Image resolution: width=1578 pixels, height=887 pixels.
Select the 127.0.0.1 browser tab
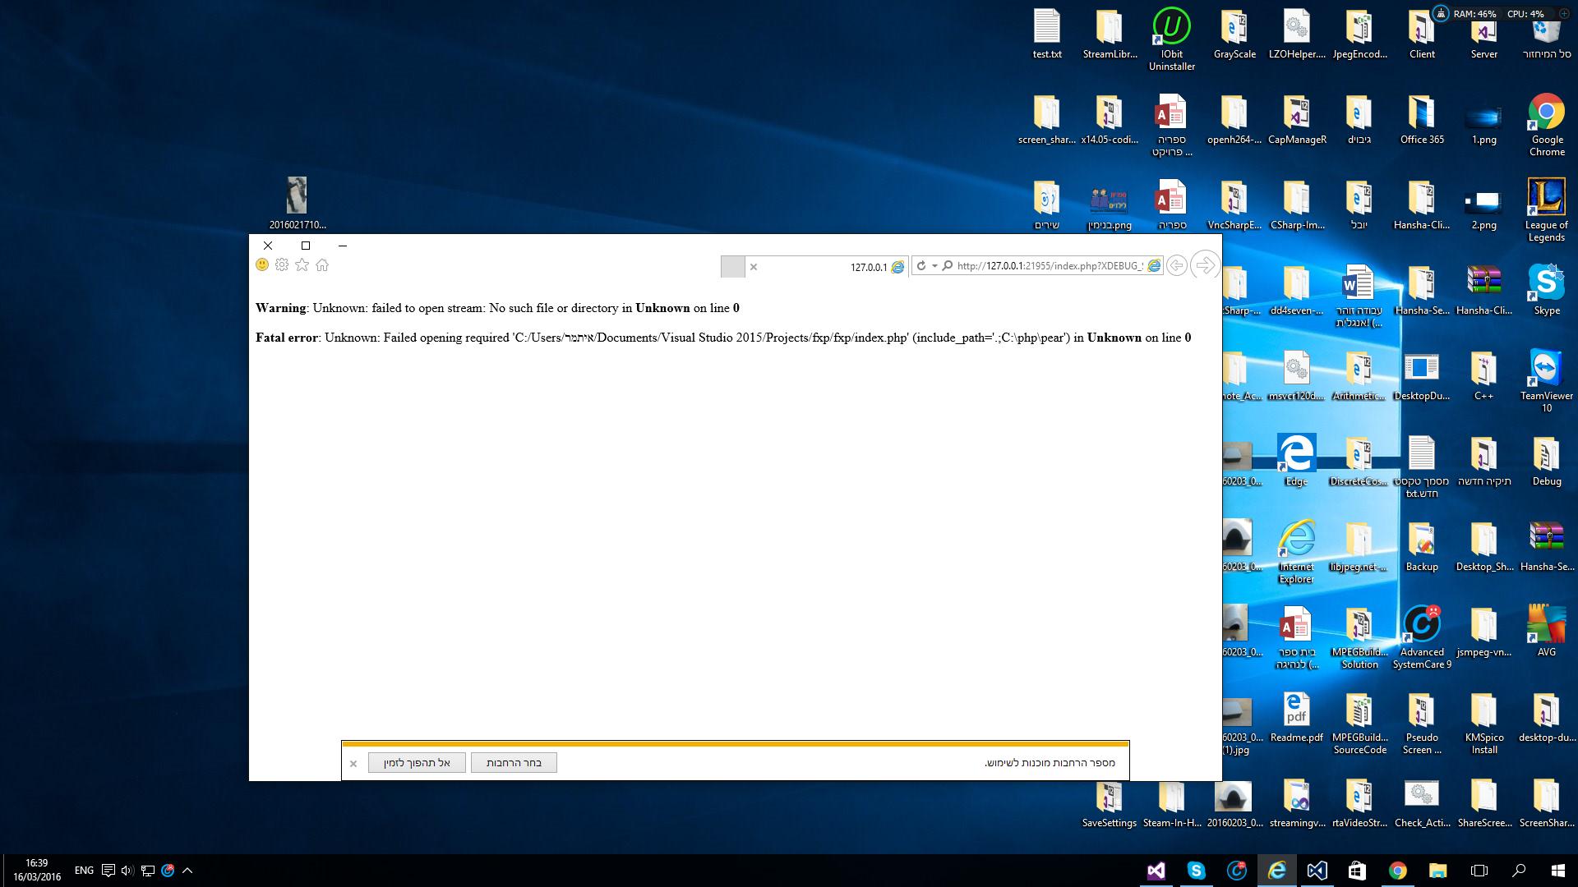(826, 267)
